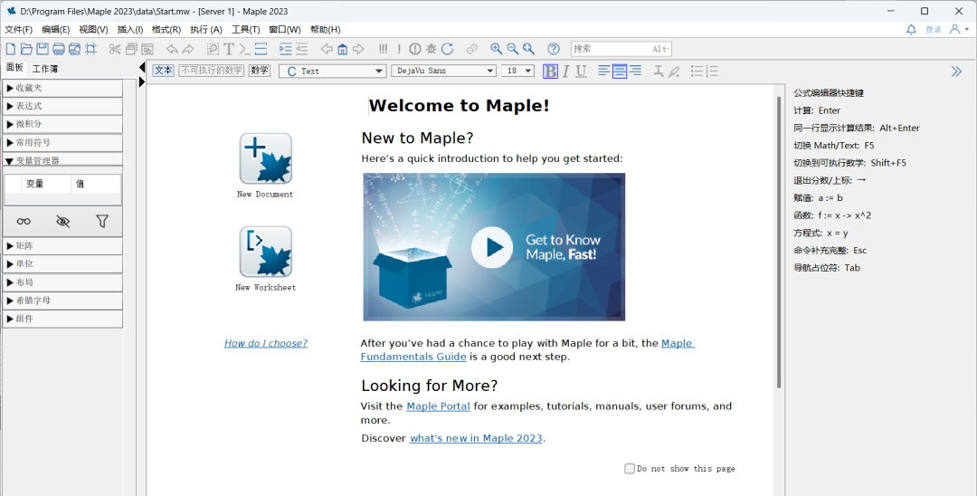977x496 pixels.
Task: Open the Maple Portal link
Action: click(438, 406)
